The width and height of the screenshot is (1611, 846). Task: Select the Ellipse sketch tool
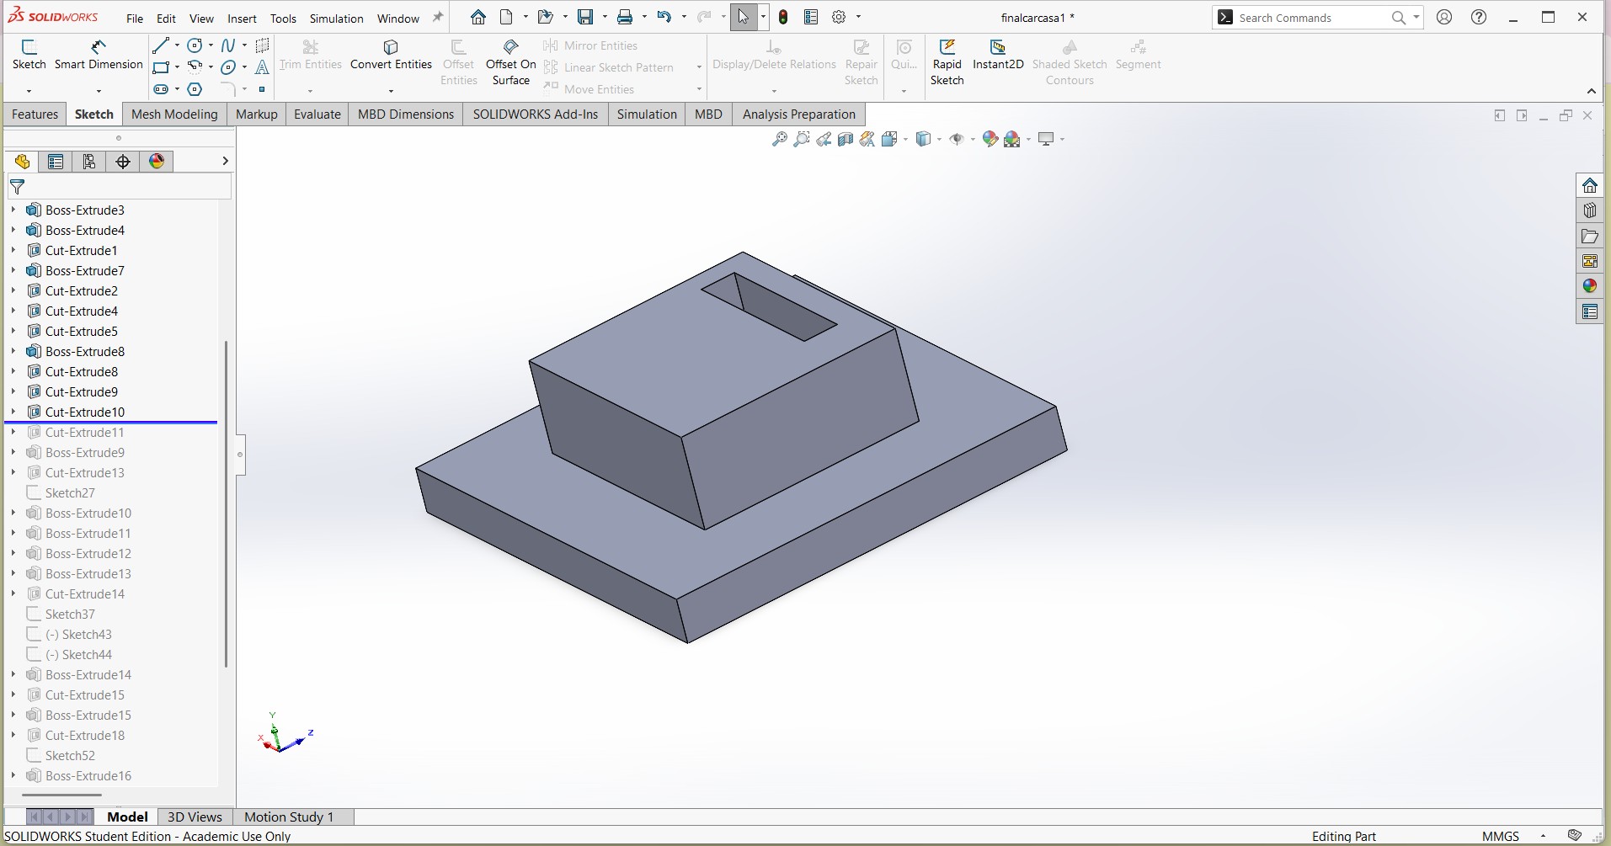228,67
